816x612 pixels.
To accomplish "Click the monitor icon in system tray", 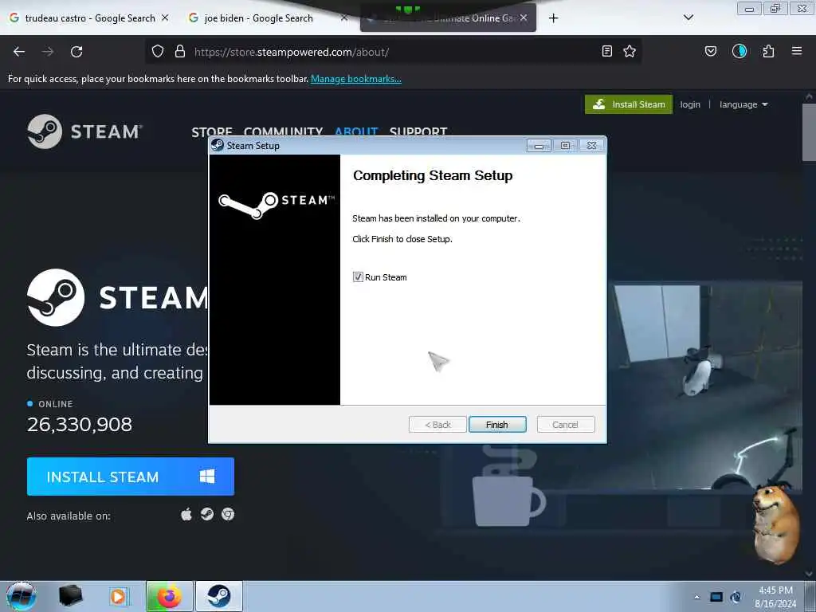I will [x=716, y=598].
